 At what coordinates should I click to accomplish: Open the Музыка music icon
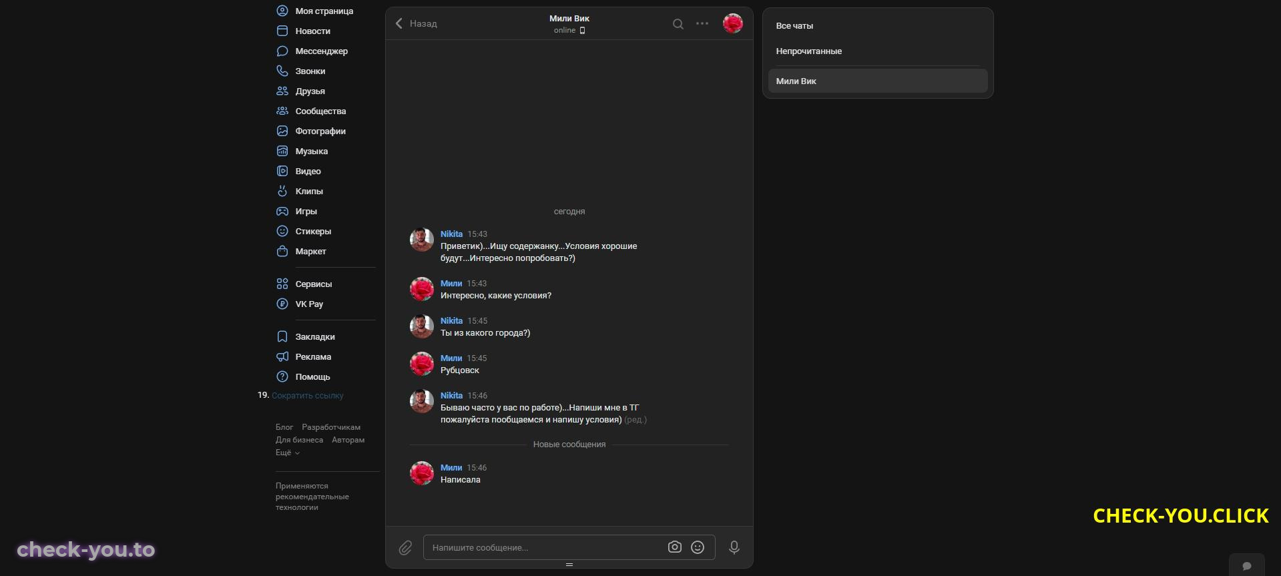click(x=282, y=151)
